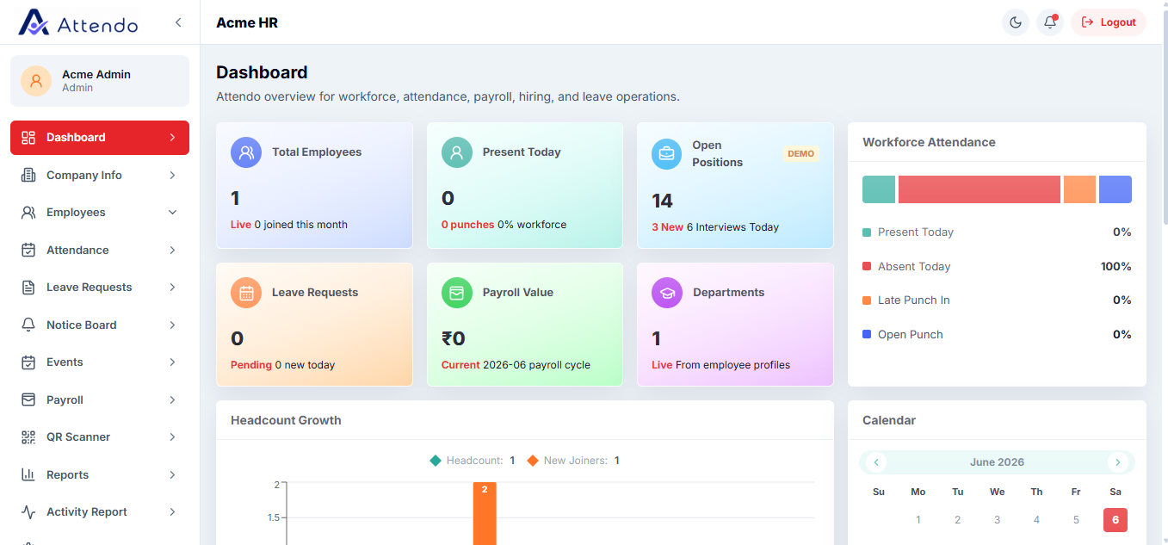The height and width of the screenshot is (545, 1168).
Task: Go to next month in Calendar
Action: click(1117, 462)
